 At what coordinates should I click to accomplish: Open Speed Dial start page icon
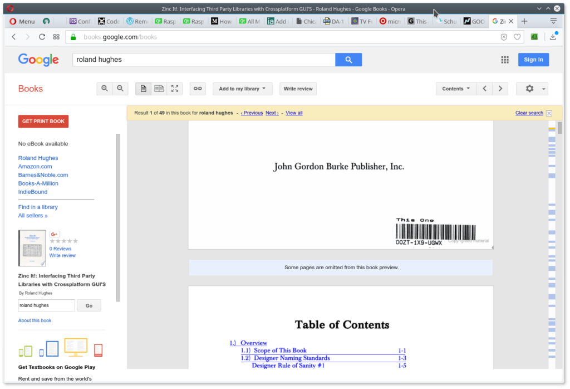point(56,37)
